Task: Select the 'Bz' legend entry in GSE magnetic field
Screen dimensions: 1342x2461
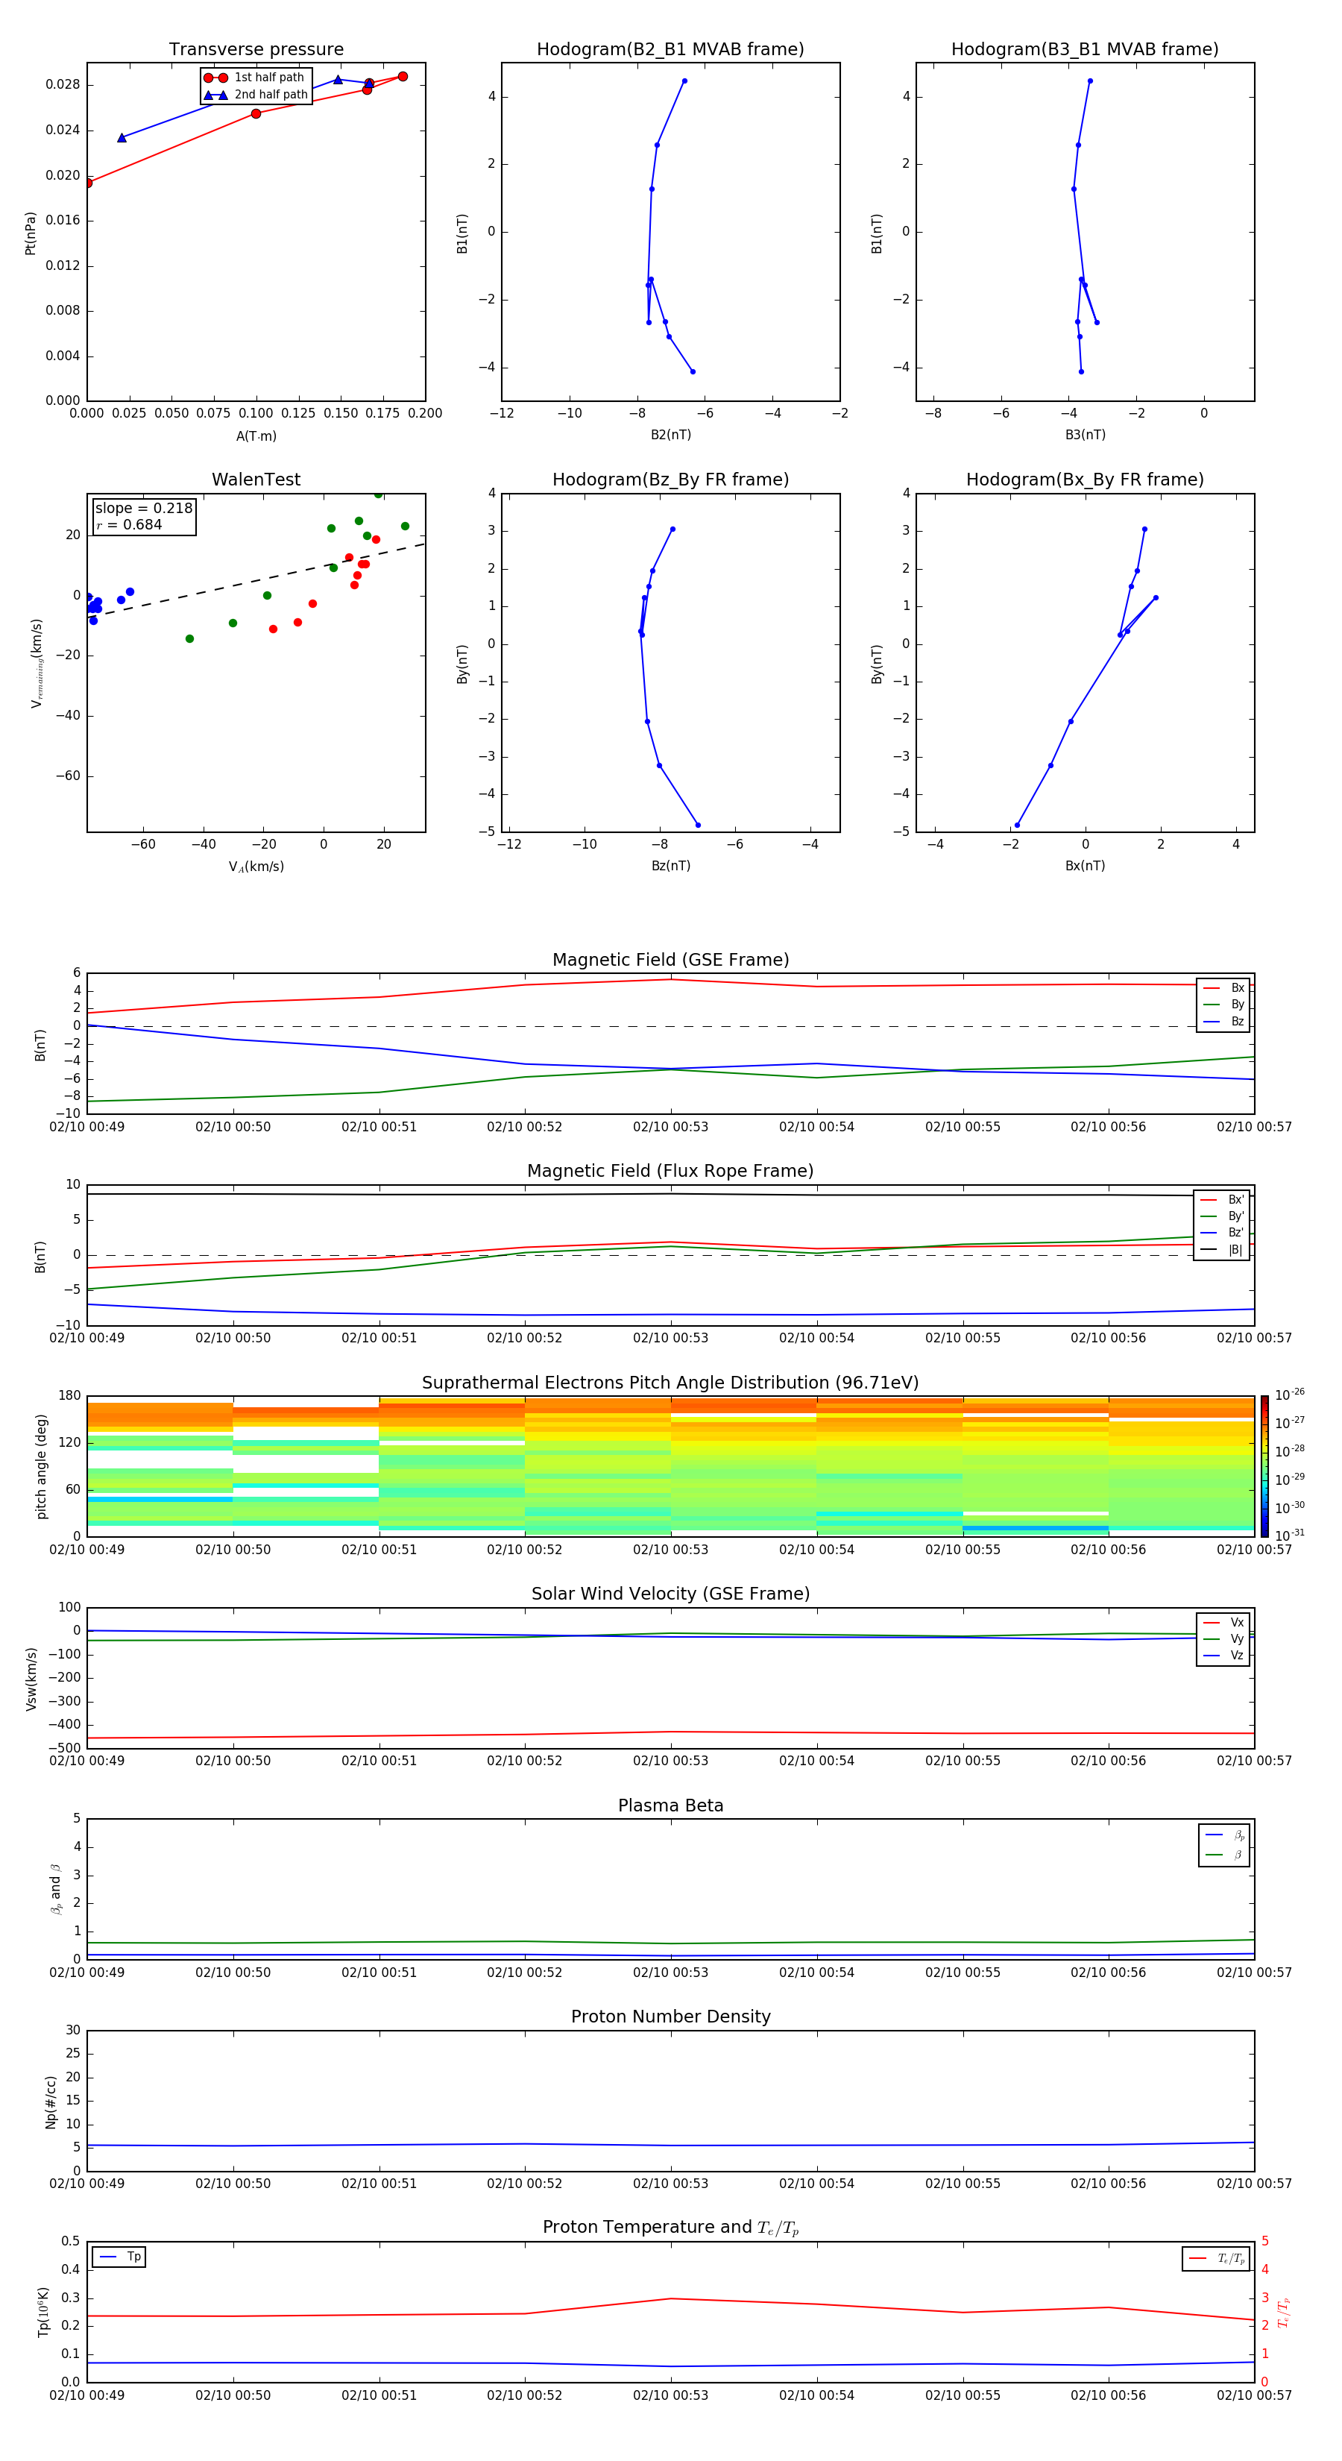Action: coord(1223,1021)
